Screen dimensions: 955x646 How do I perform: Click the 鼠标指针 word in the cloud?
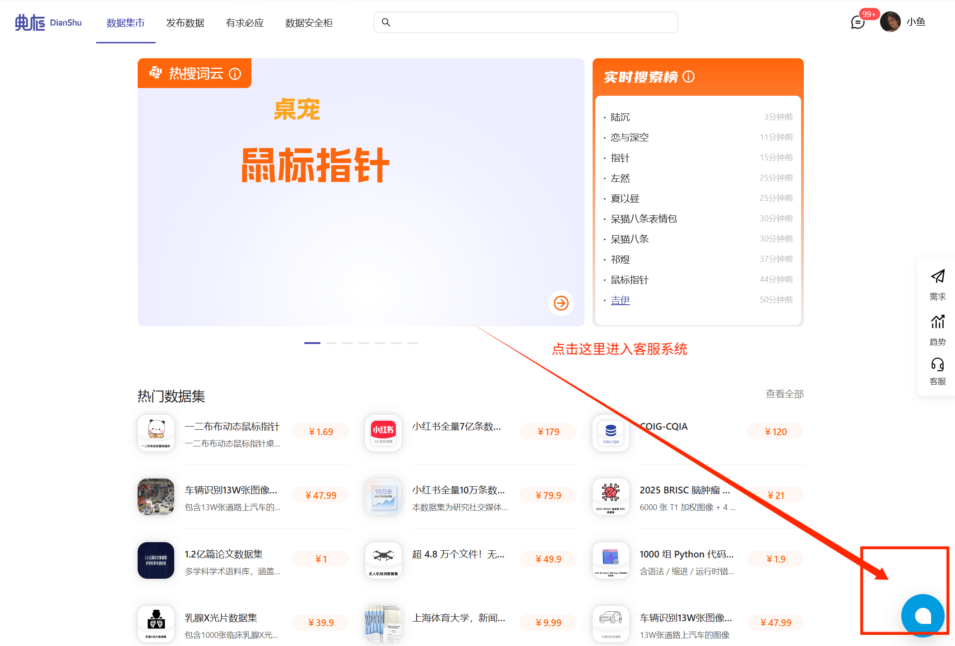click(315, 165)
